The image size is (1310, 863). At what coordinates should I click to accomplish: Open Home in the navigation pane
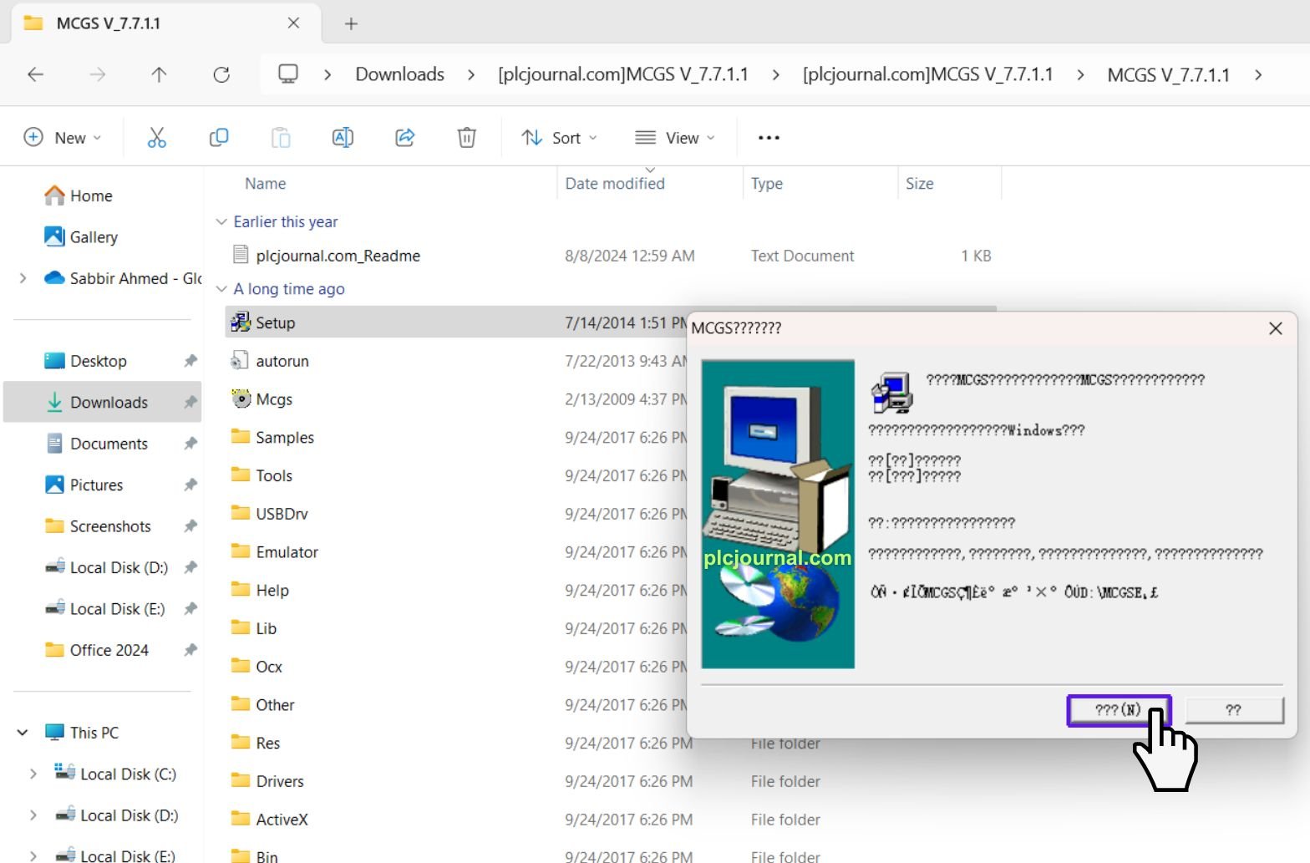point(79,195)
